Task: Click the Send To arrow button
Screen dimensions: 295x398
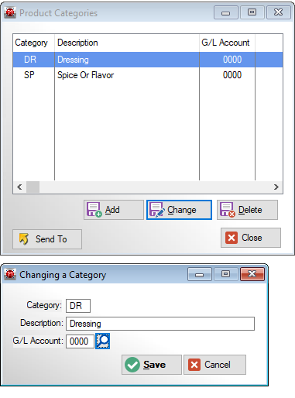Action: pos(47,239)
